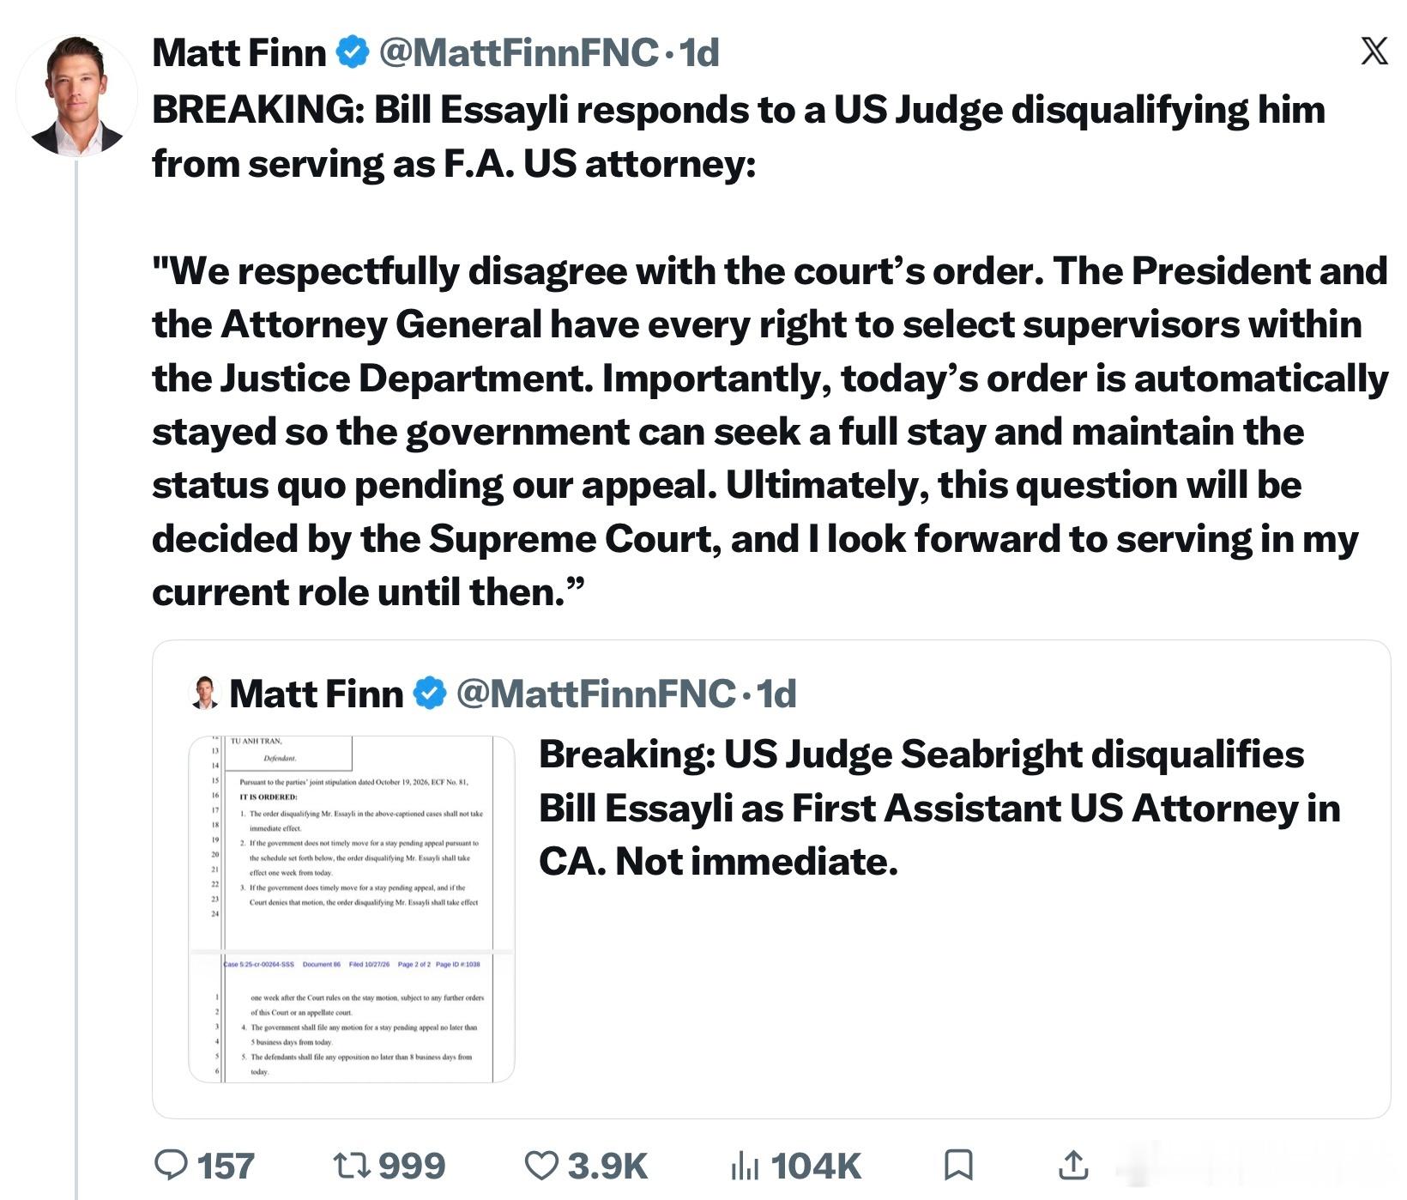Click the reply speech bubble icon
This screenshot has height=1200, width=1407.
171,1165
